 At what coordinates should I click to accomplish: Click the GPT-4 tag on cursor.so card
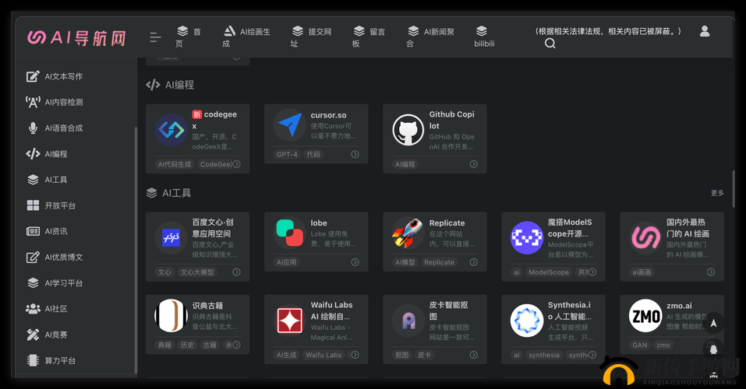point(287,154)
